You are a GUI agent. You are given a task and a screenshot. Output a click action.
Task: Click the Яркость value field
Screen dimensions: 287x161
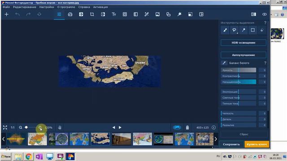pos(262,70)
